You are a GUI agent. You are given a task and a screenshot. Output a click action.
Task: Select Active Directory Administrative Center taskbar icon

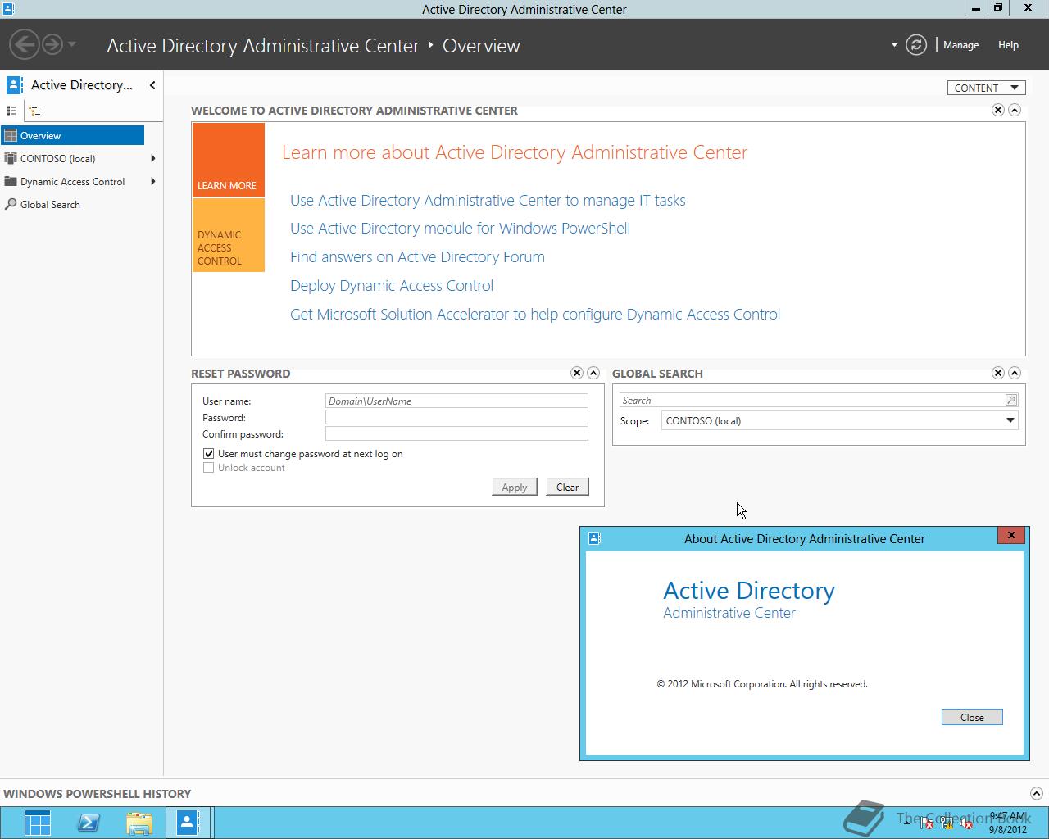point(188,823)
